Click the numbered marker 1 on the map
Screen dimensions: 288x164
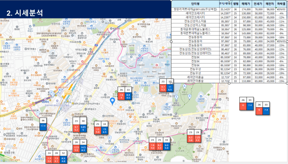[38, 114]
